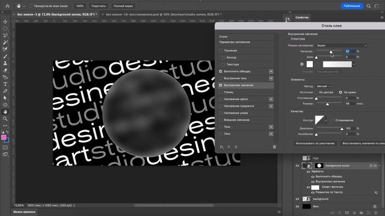Select the Hand tool in toolbar
The height and width of the screenshot is (216, 385).
[x=5, y=112]
